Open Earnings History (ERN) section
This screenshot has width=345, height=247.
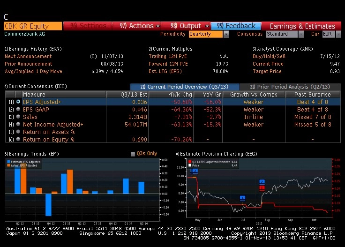click(x=33, y=49)
